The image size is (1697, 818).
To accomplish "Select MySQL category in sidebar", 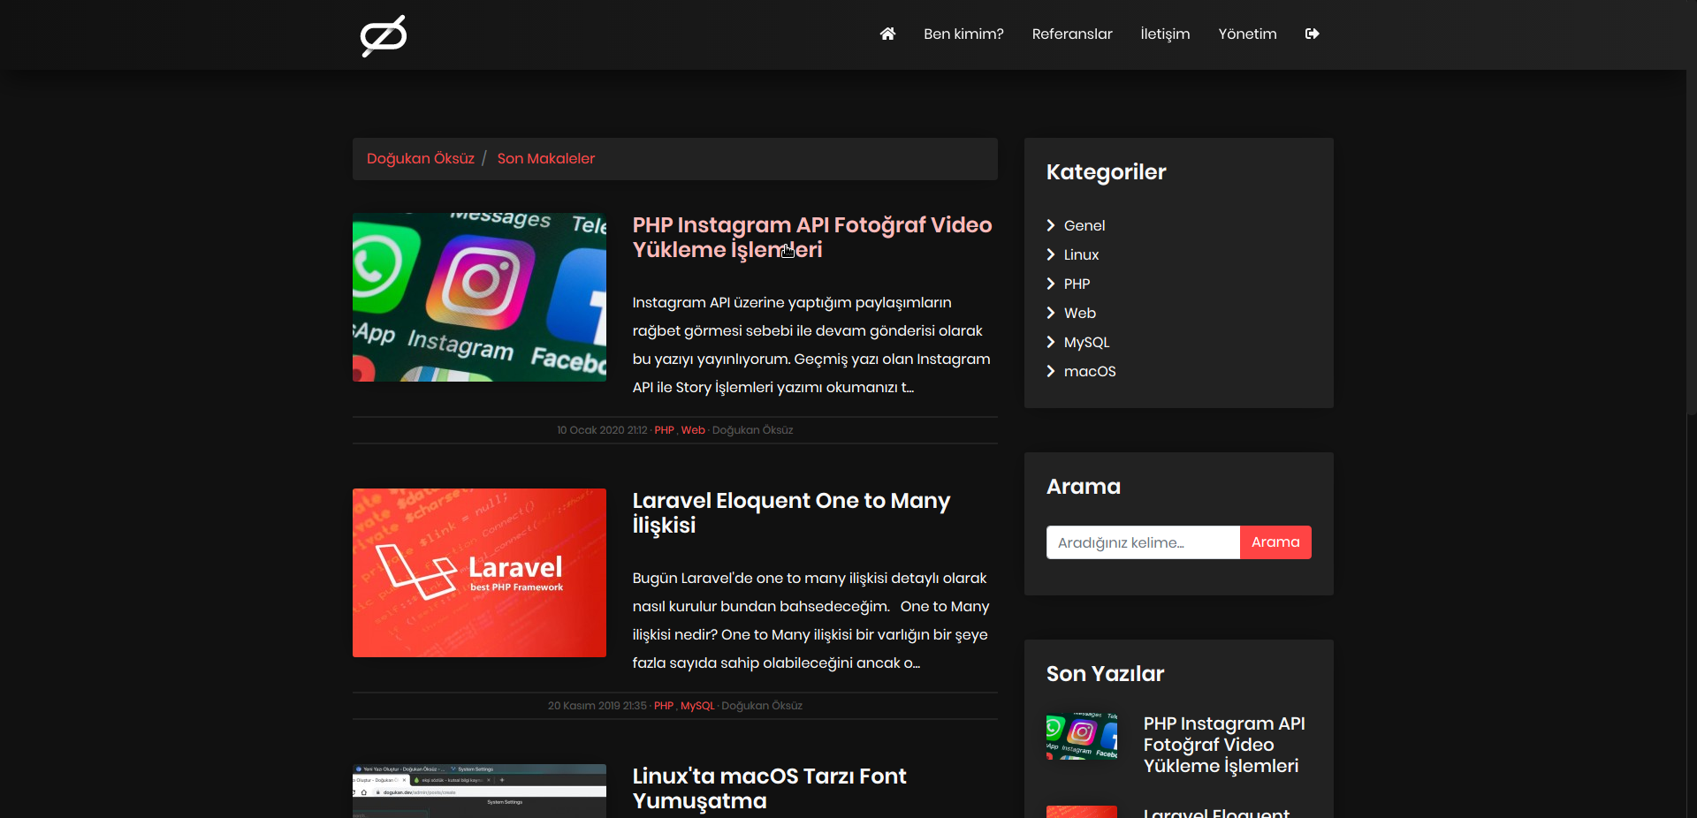I will tap(1086, 342).
